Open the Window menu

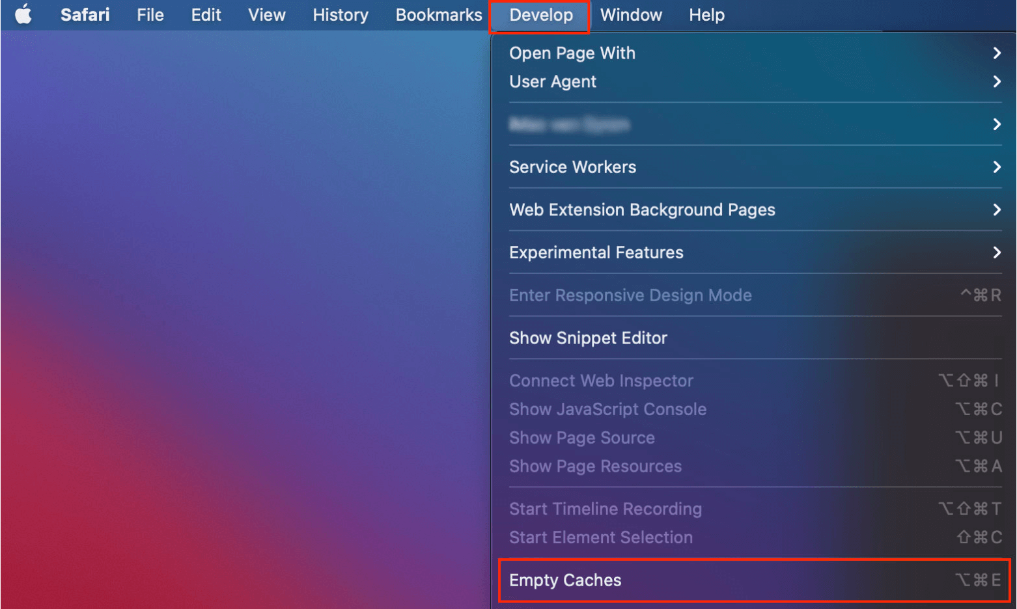(x=630, y=14)
